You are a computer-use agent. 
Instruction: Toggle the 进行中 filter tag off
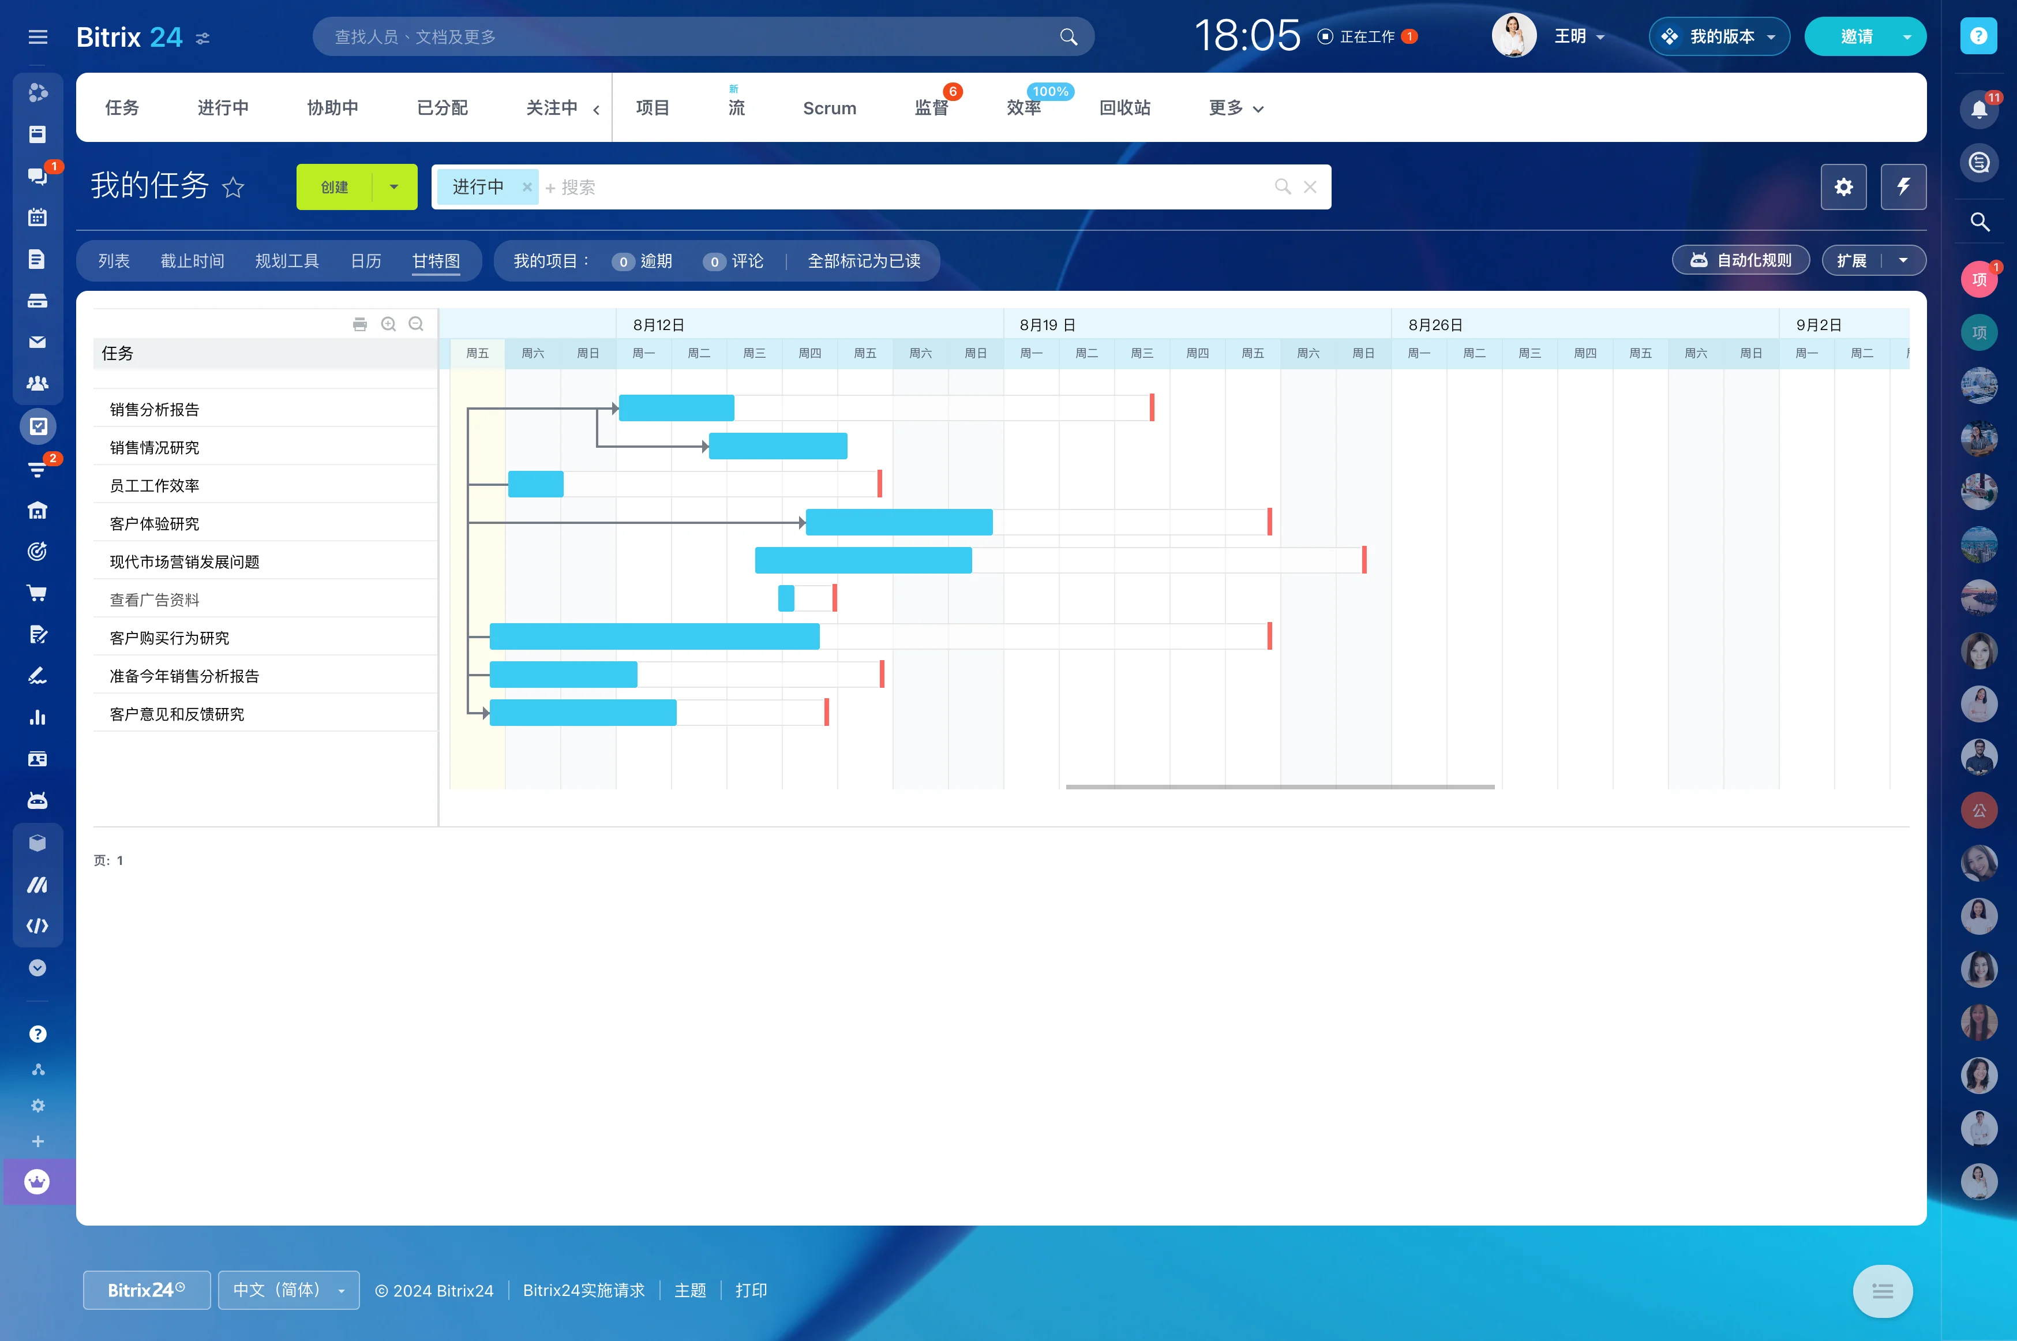pyautogui.click(x=527, y=187)
